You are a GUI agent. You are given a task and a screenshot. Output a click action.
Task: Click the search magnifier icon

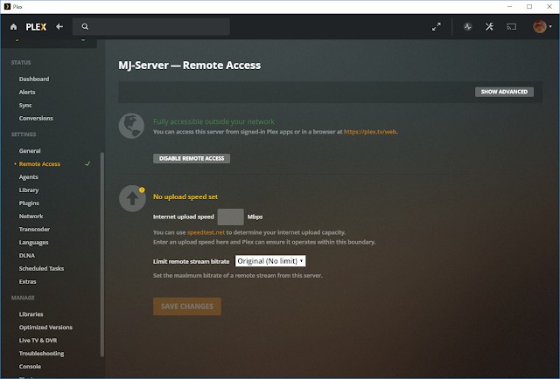point(85,27)
